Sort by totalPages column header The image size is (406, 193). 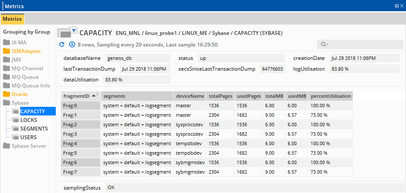click(220, 96)
